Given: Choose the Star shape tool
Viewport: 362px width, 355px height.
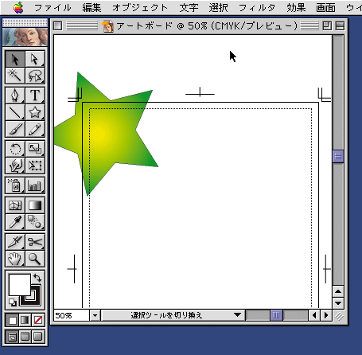Looking at the screenshot, I should (x=35, y=112).
